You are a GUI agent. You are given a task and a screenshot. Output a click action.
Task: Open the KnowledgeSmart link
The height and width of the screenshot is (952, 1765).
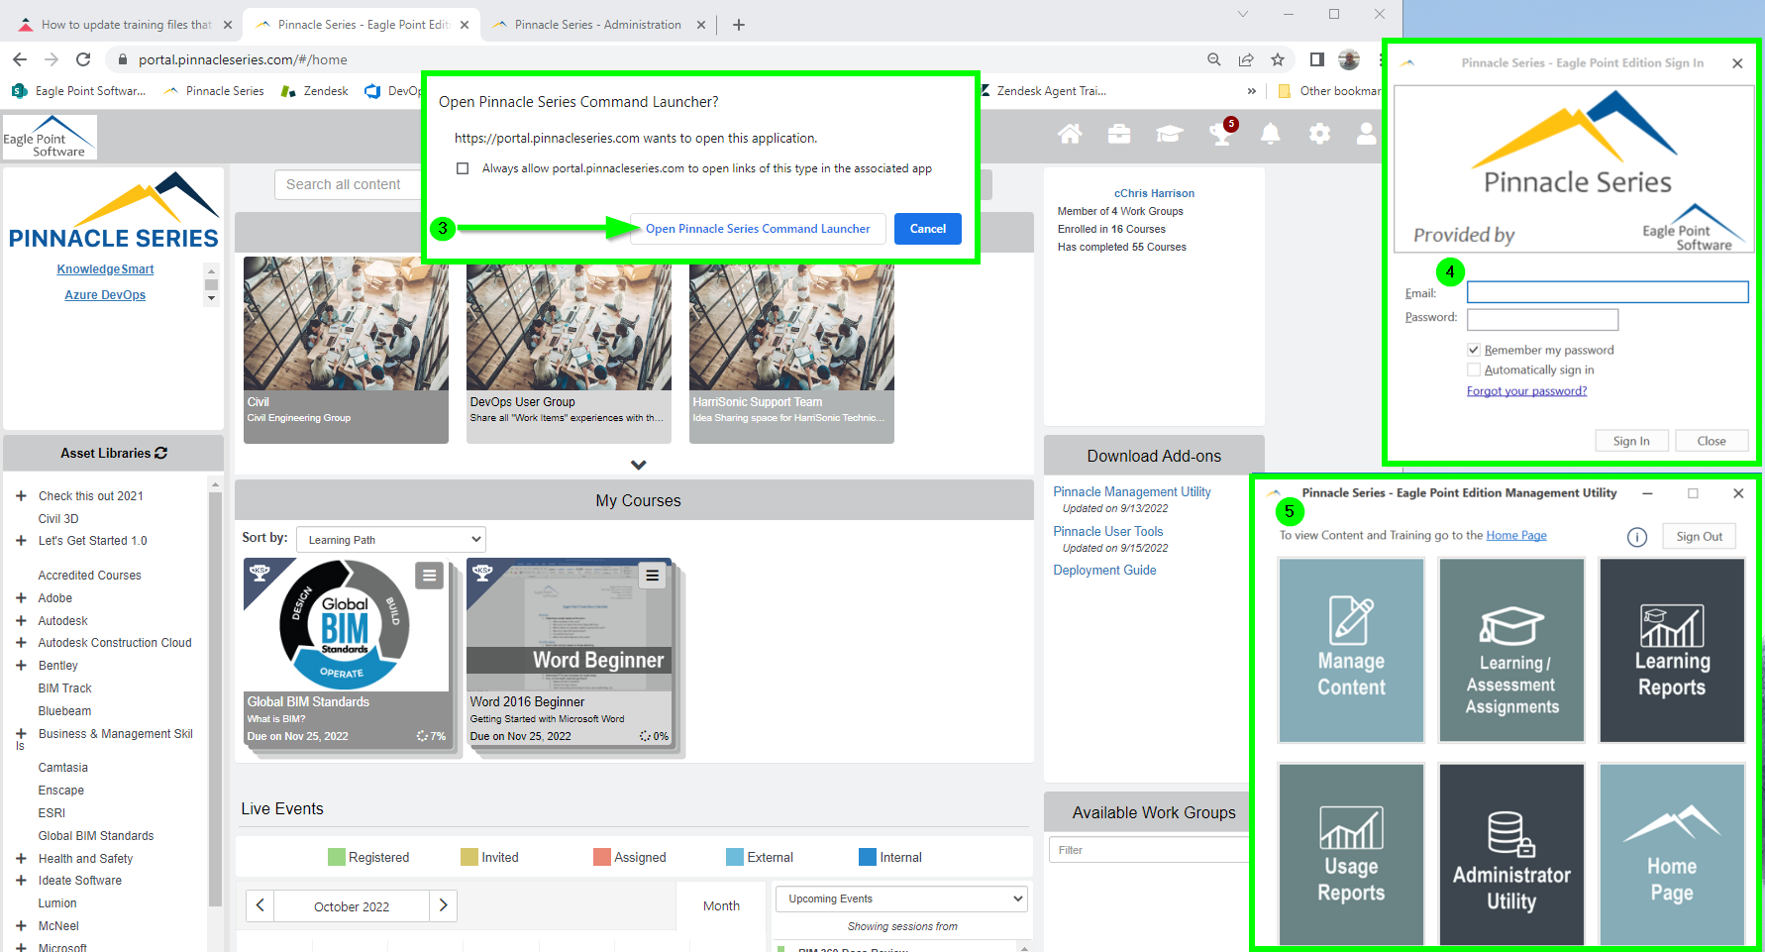(x=105, y=269)
